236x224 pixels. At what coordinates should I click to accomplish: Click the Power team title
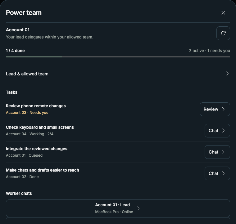[x=24, y=13]
